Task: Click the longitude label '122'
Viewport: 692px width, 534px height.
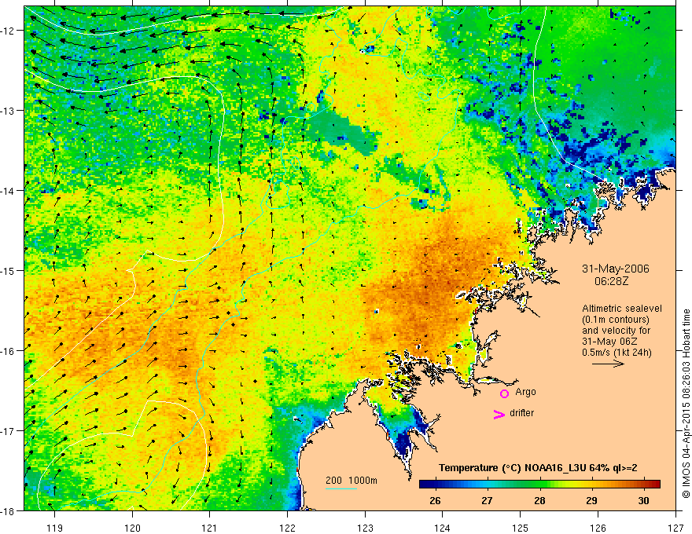Action: (x=287, y=528)
